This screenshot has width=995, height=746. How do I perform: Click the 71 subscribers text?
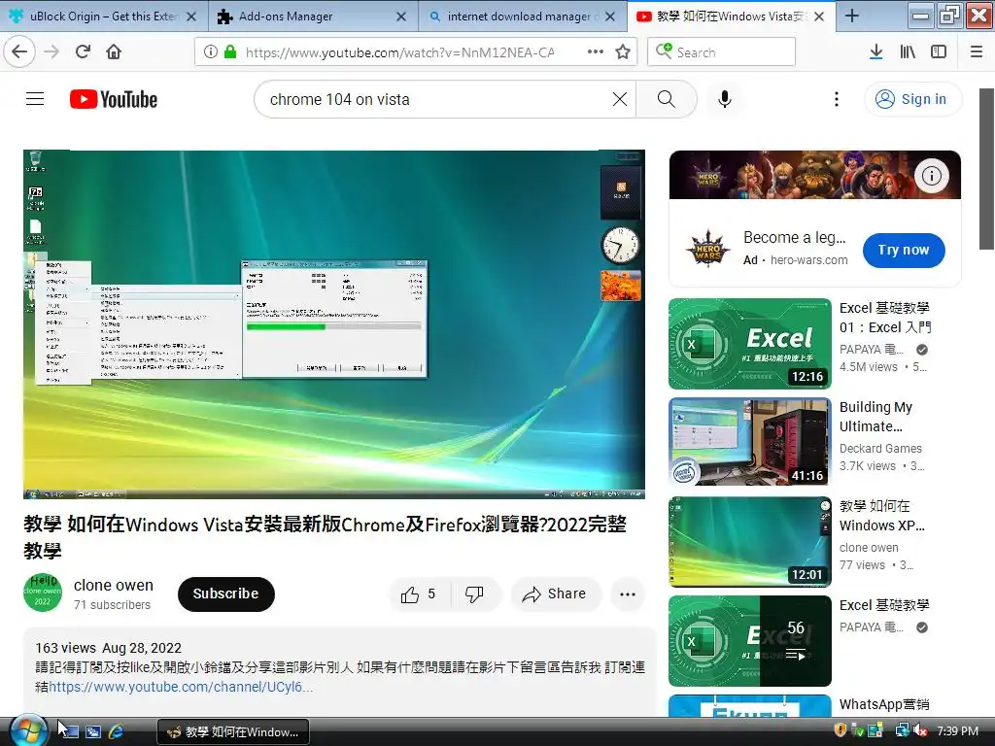[x=113, y=605]
